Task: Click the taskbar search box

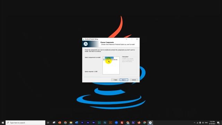Action: [25, 123]
